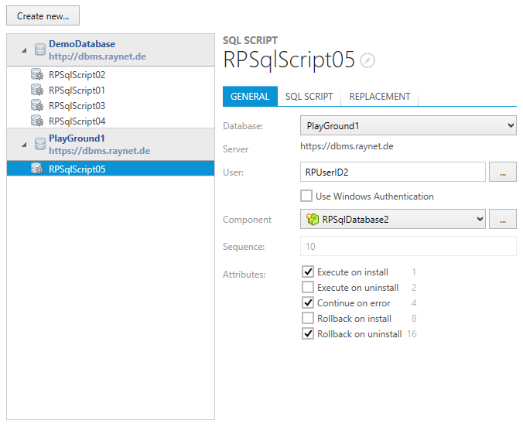Click the RPSqlScript05 script icon

tap(36, 169)
